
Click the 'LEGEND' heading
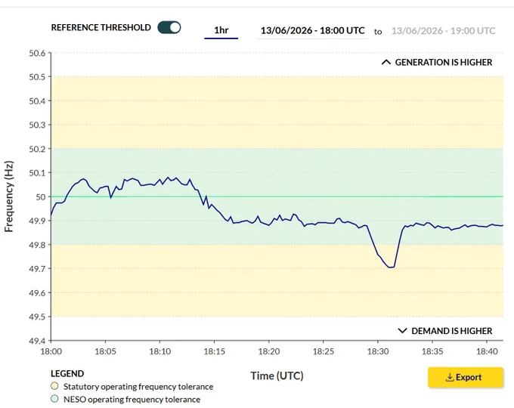click(67, 373)
